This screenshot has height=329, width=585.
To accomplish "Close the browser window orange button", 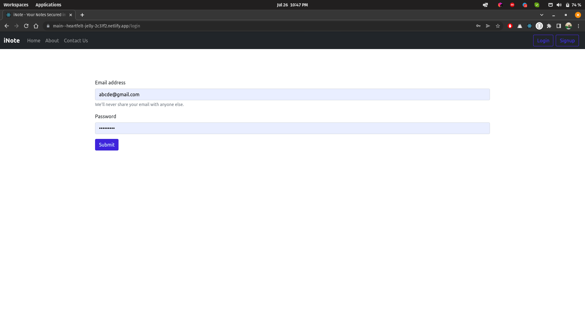I will [x=578, y=15].
